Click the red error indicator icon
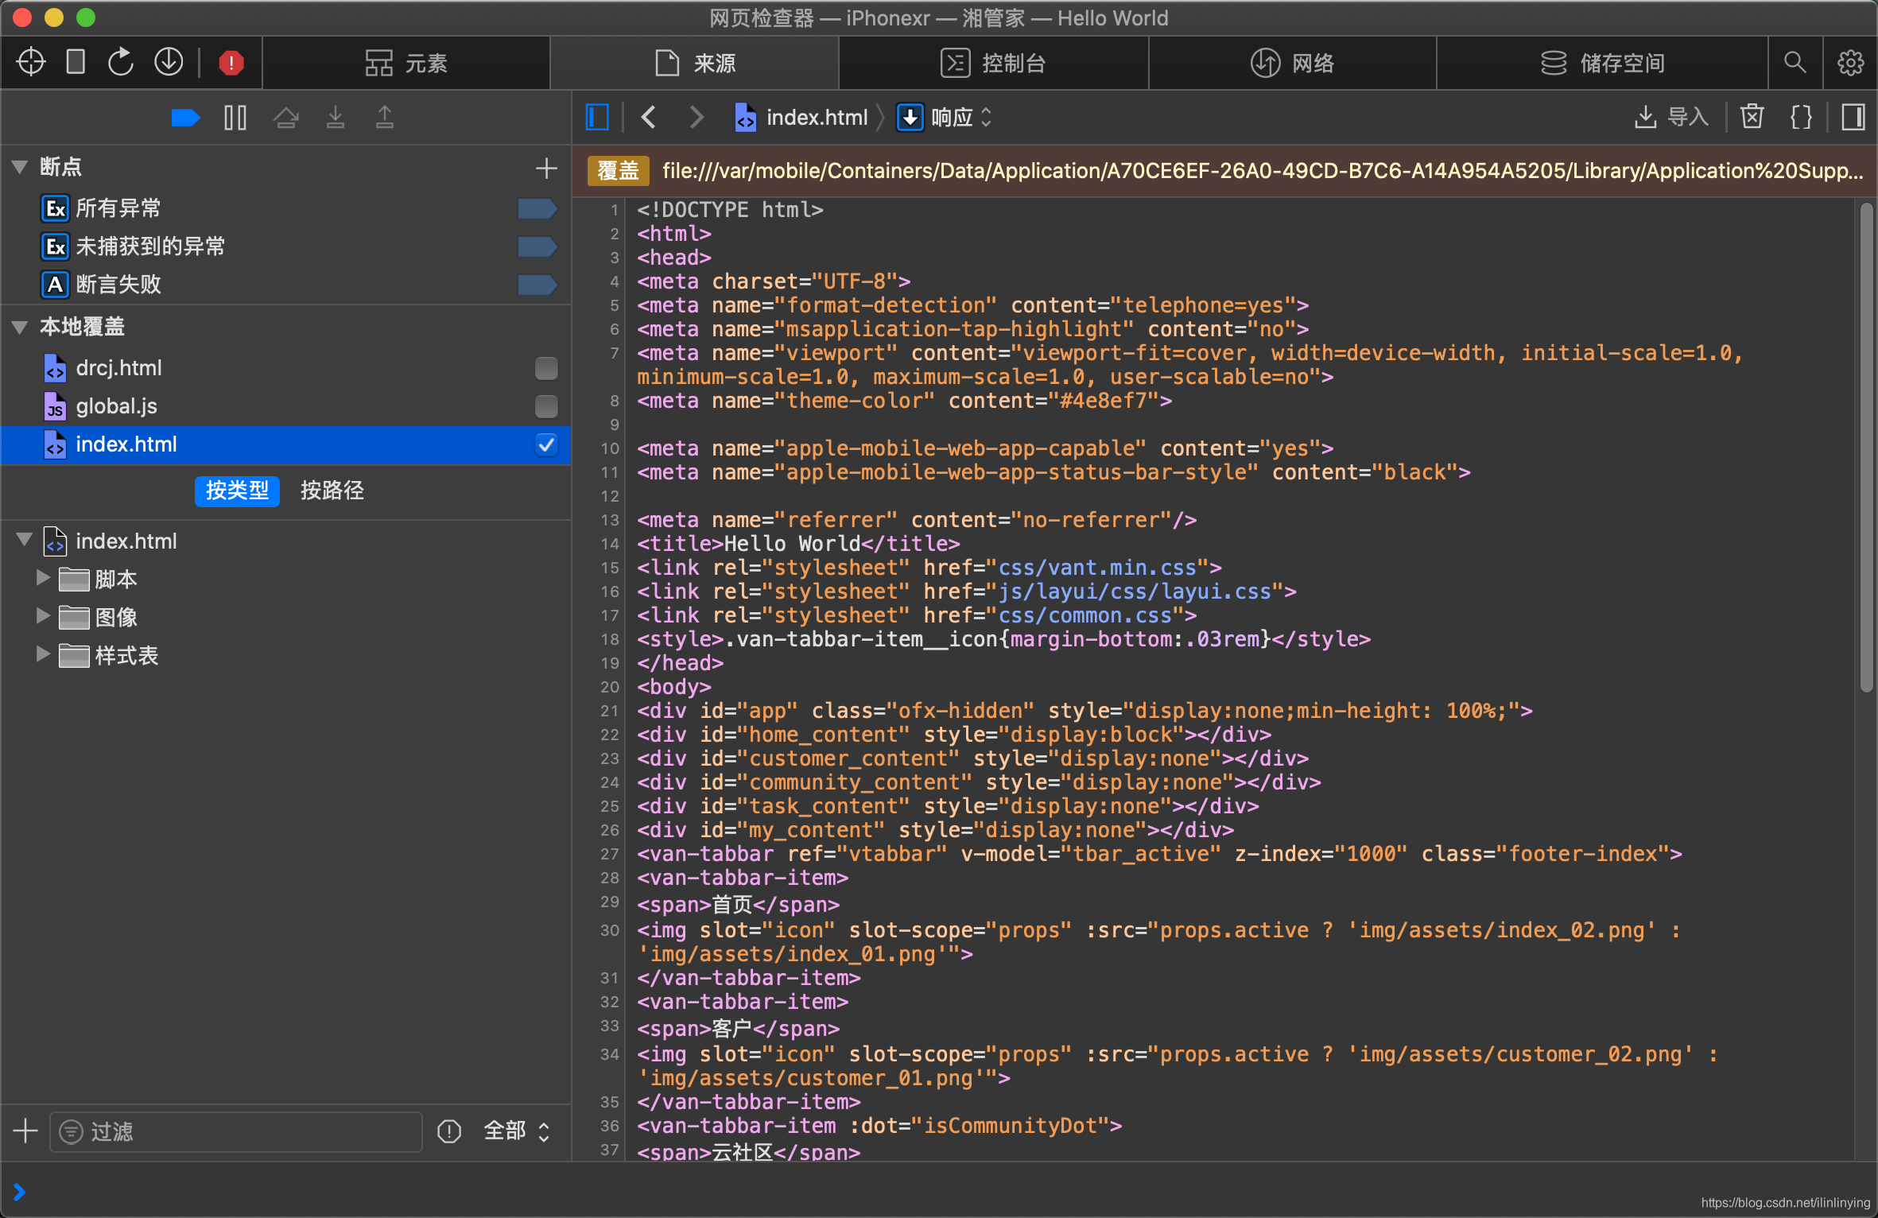1878x1218 pixels. point(231,63)
